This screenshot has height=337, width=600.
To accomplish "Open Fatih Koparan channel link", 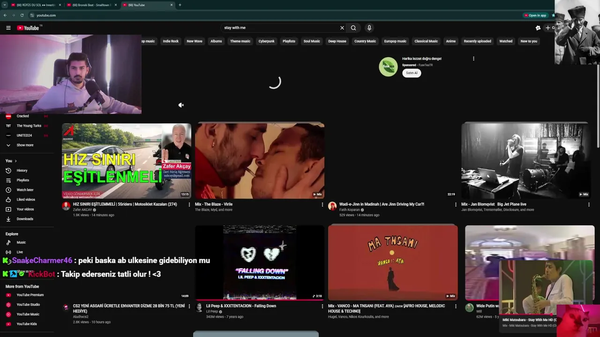I will click(350, 210).
